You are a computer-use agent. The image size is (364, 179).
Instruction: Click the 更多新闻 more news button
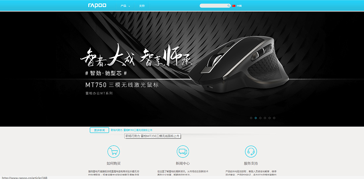[99, 130]
